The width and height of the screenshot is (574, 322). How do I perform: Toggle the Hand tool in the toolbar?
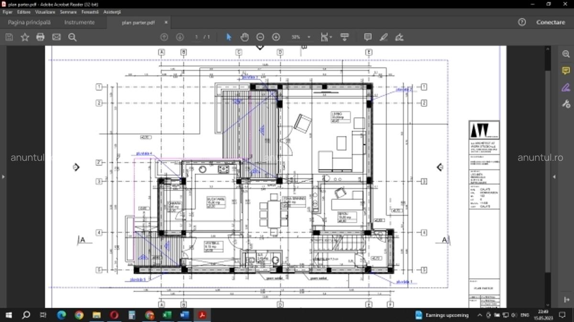[244, 37]
